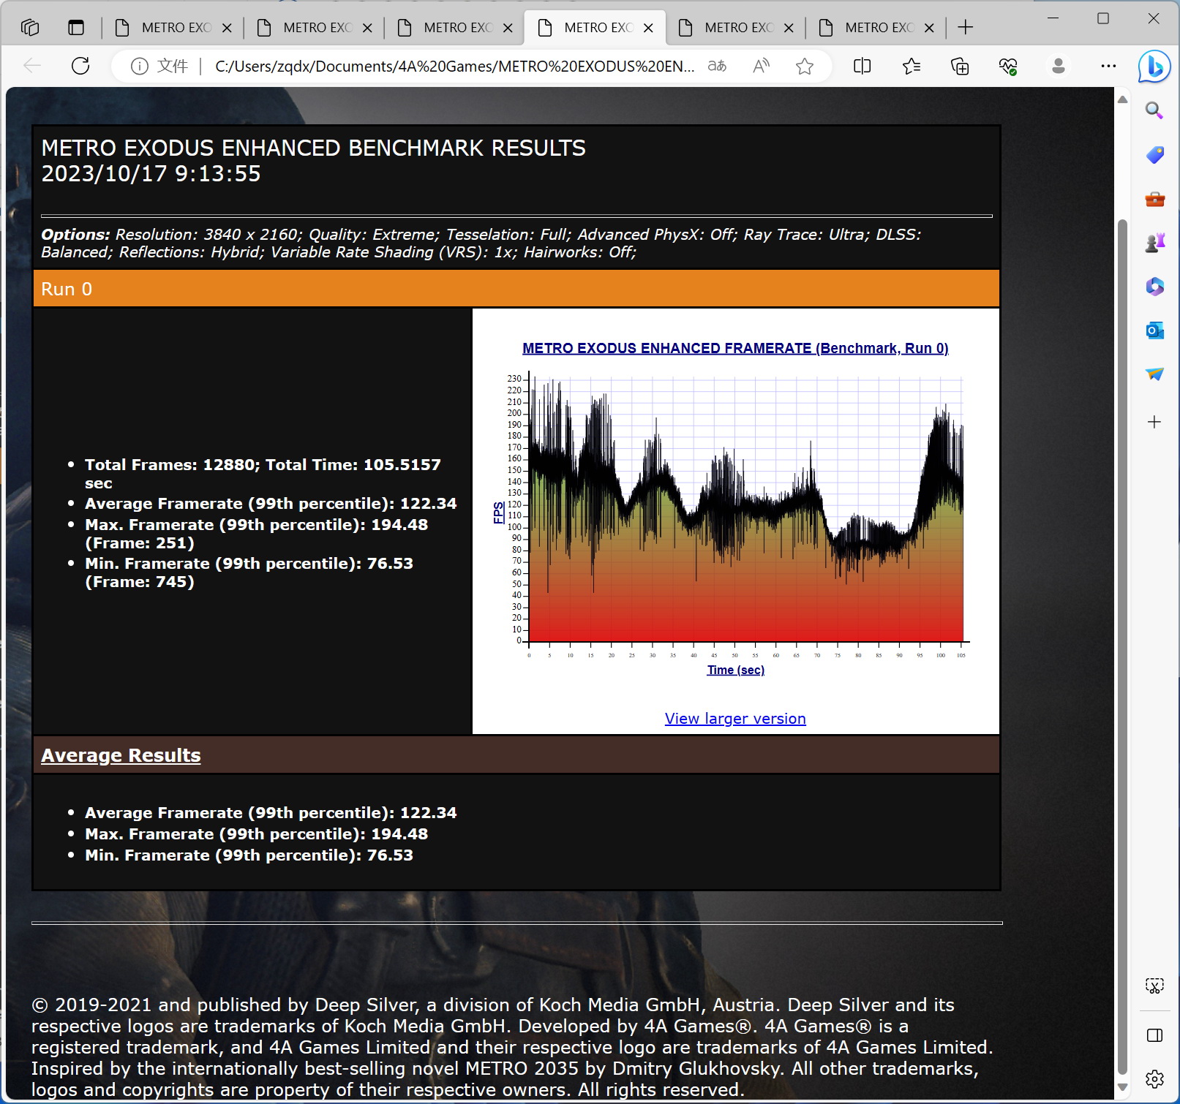Viewport: 1180px width, 1104px height.
Task: Start Read aloud from address bar
Action: coord(761,66)
